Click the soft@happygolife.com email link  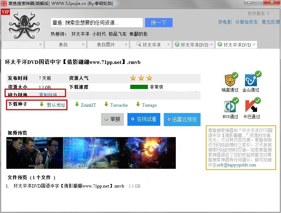pos(236,165)
